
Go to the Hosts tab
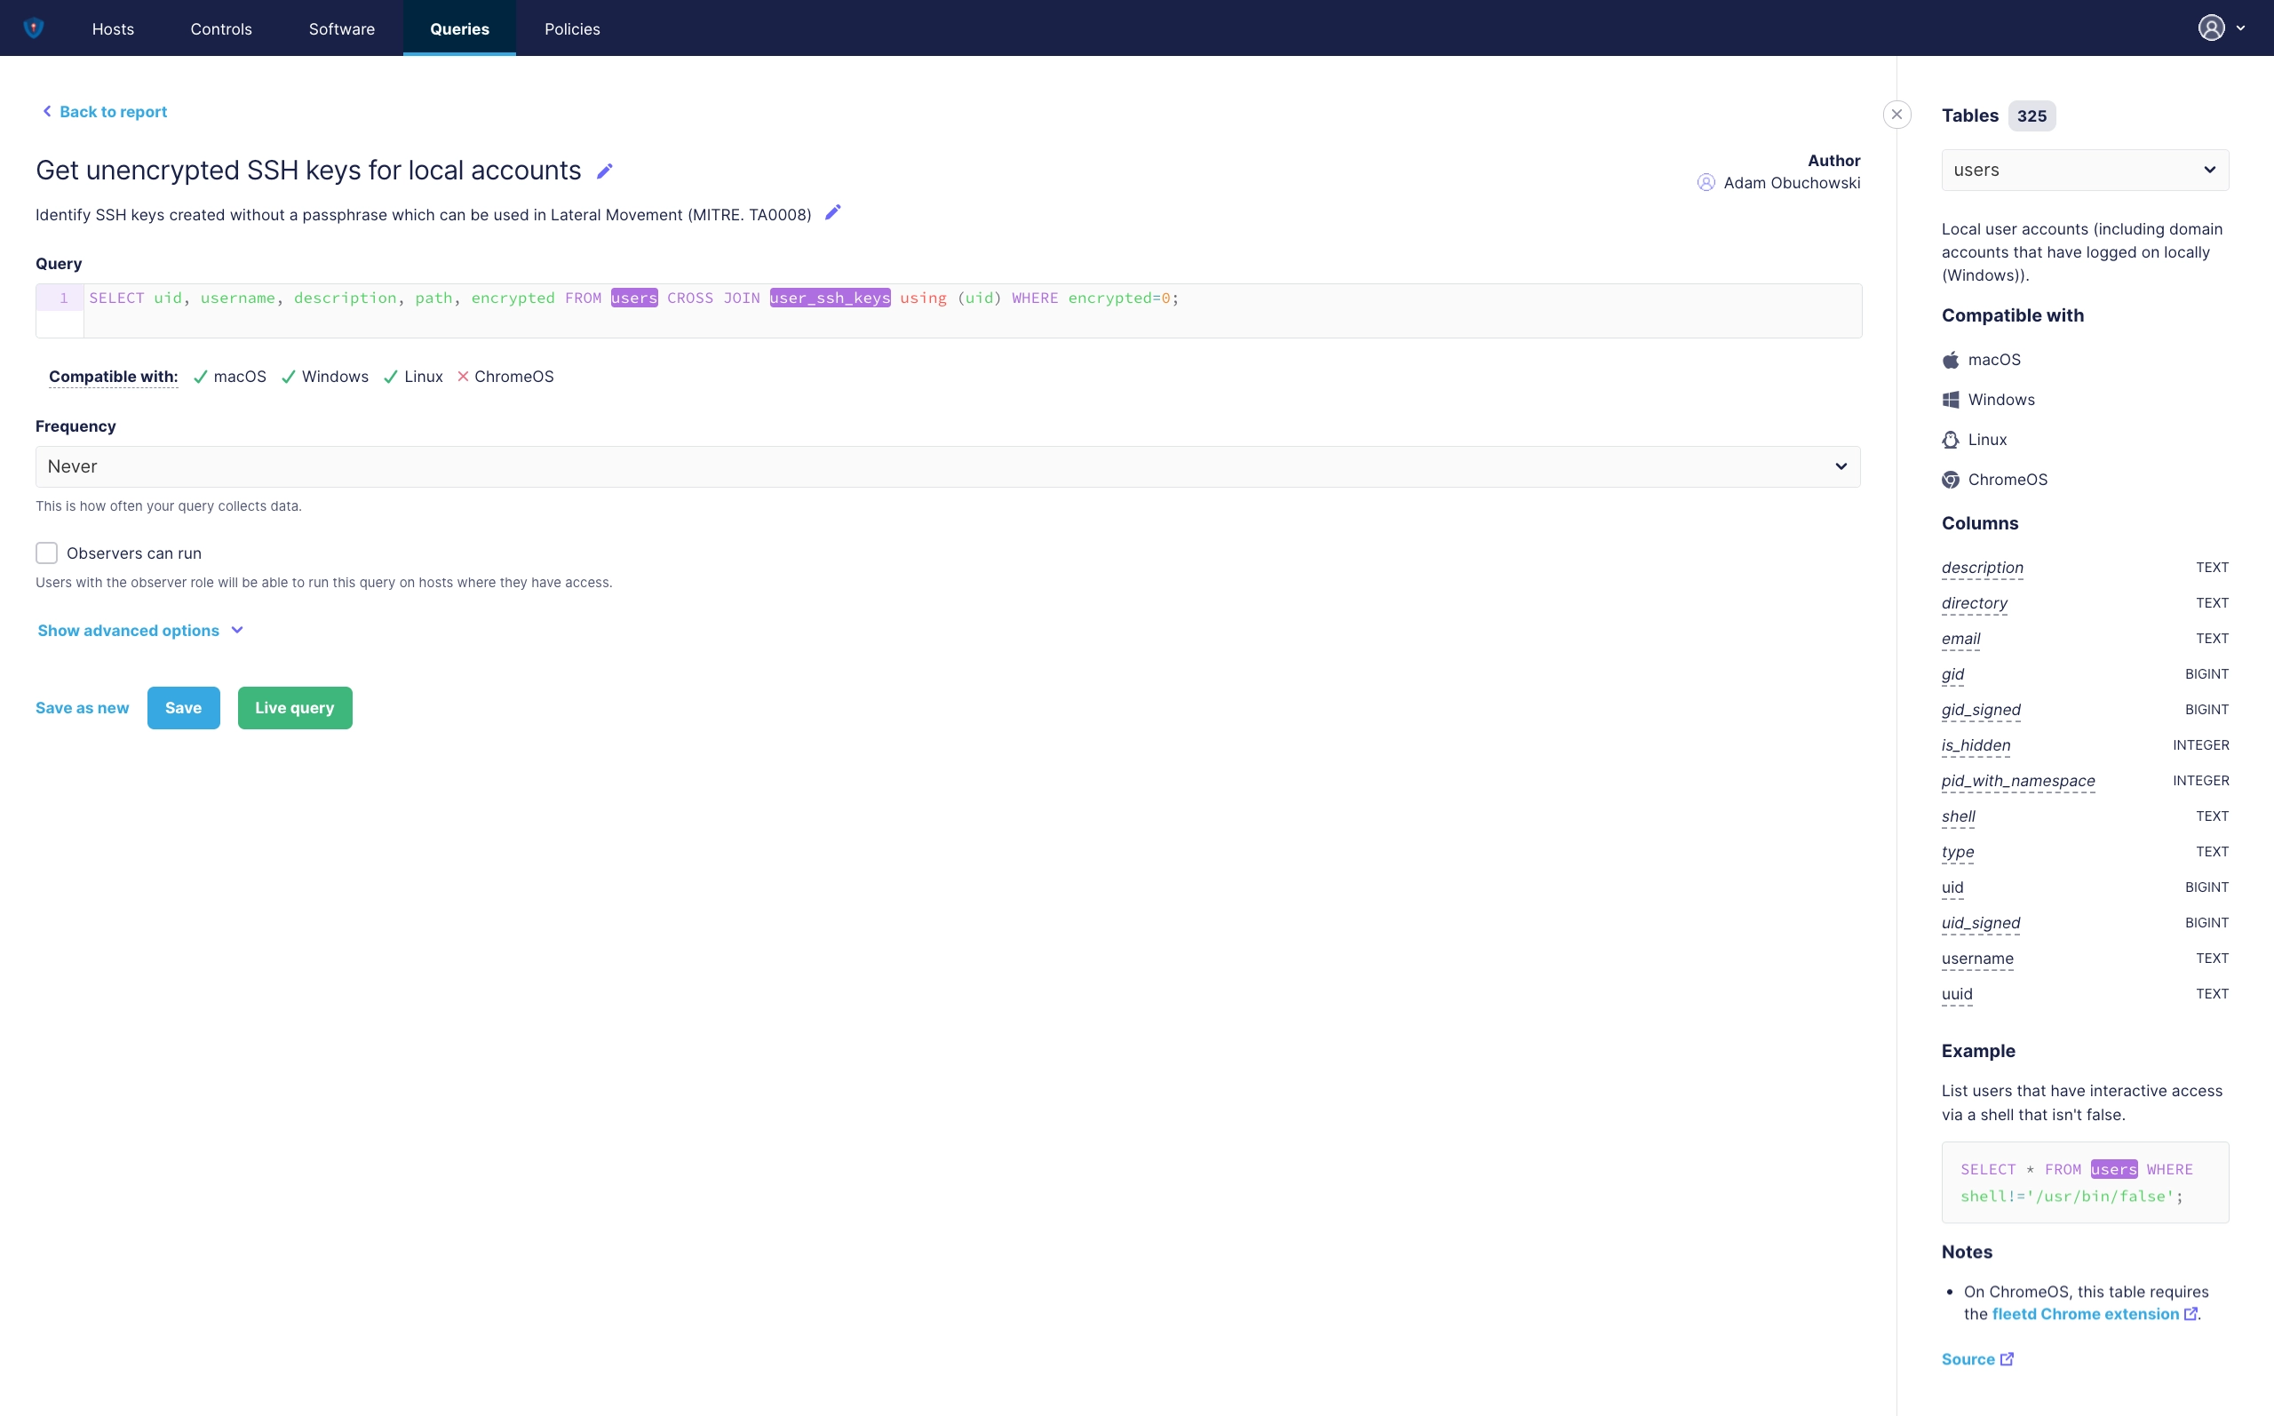(114, 29)
